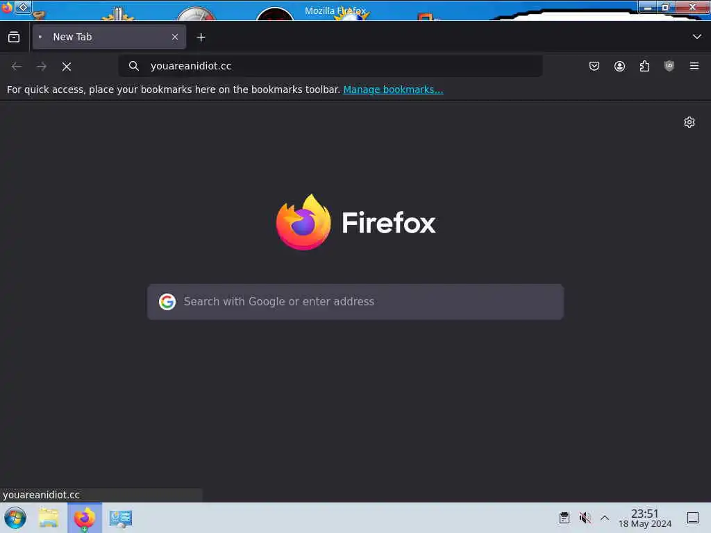Click the Firefox icon in the title bar
Image resolution: width=711 pixels, height=533 pixels.
(x=7, y=8)
